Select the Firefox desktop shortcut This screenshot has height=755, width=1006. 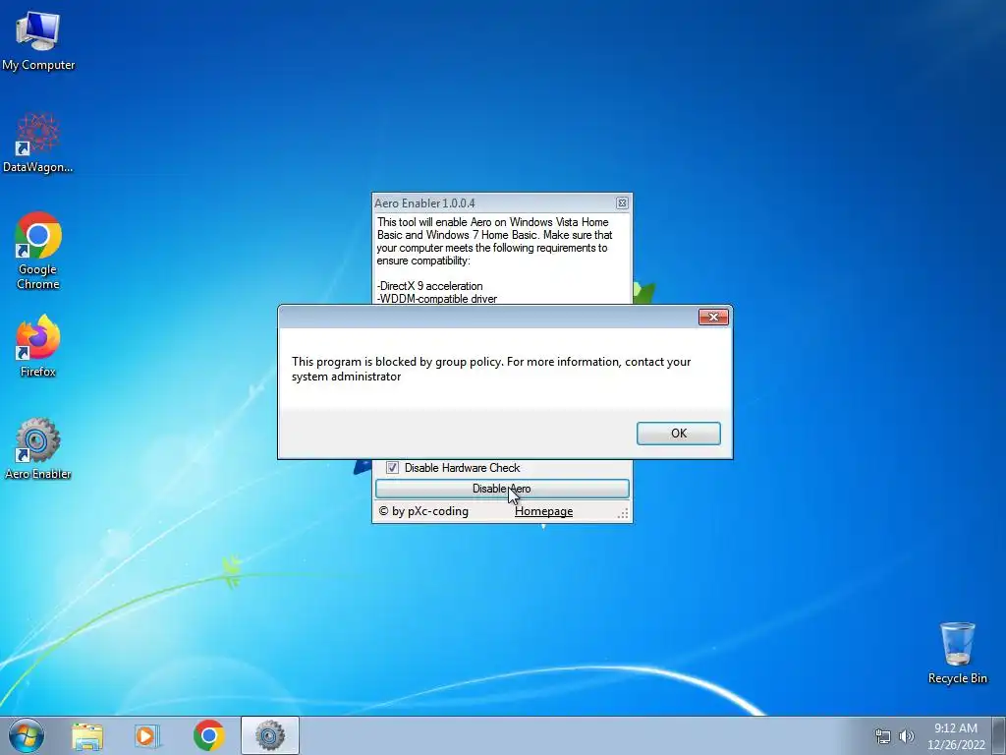[x=38, y=345]
